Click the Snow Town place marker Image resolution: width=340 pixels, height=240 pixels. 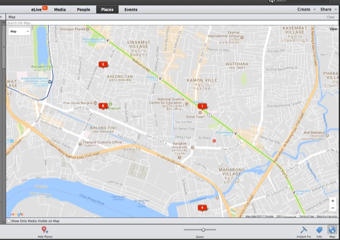pyautogui.click(x=200, y=113)
